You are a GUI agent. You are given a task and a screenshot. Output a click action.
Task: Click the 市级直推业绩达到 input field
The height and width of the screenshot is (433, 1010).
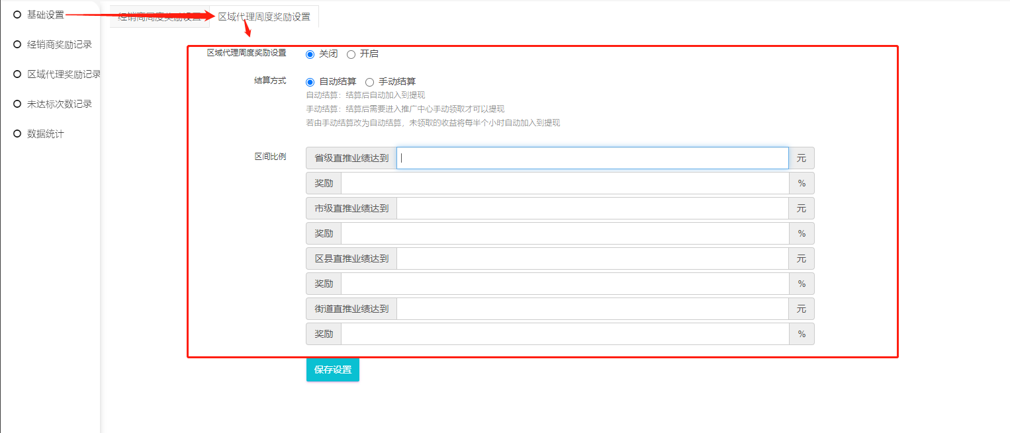click(x=592, y=208)
